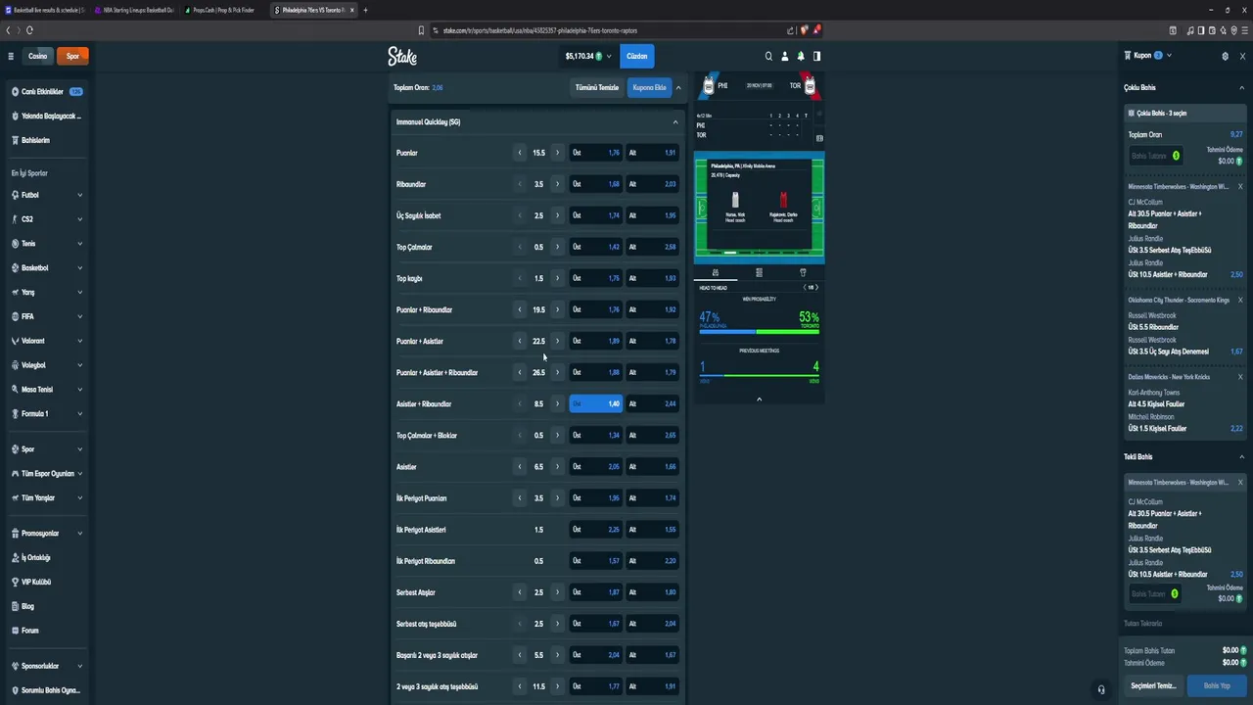Image resolution: width=1253 pixels, height=705 pixels.
Task: Click the browser back arrow
Action: (8, 30)
